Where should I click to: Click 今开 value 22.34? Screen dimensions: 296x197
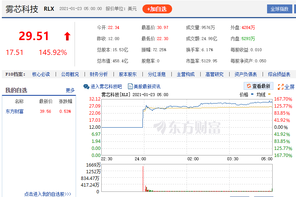(x=114, y=27)
